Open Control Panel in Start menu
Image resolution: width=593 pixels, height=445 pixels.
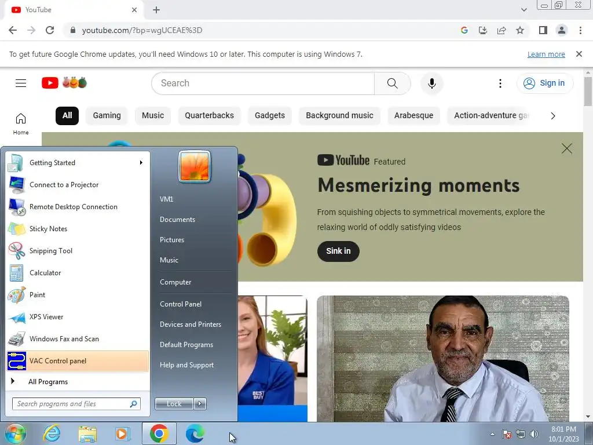click(x=181, y=304)
